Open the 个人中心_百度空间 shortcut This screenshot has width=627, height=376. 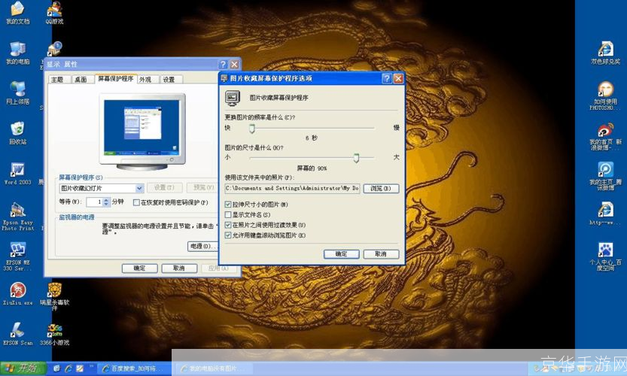click(x=605, y=256)
